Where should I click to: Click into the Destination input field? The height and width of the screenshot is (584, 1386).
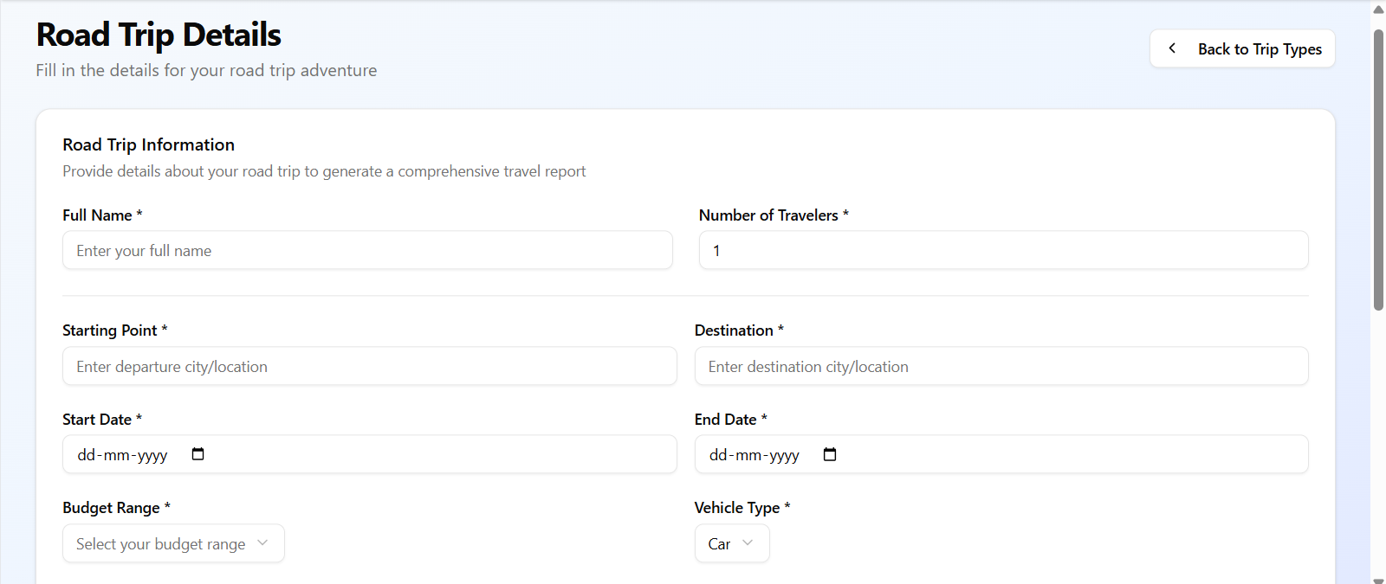pos(1001,366)
